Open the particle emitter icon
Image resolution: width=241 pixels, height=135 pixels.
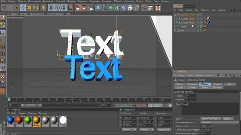point(136,7)
